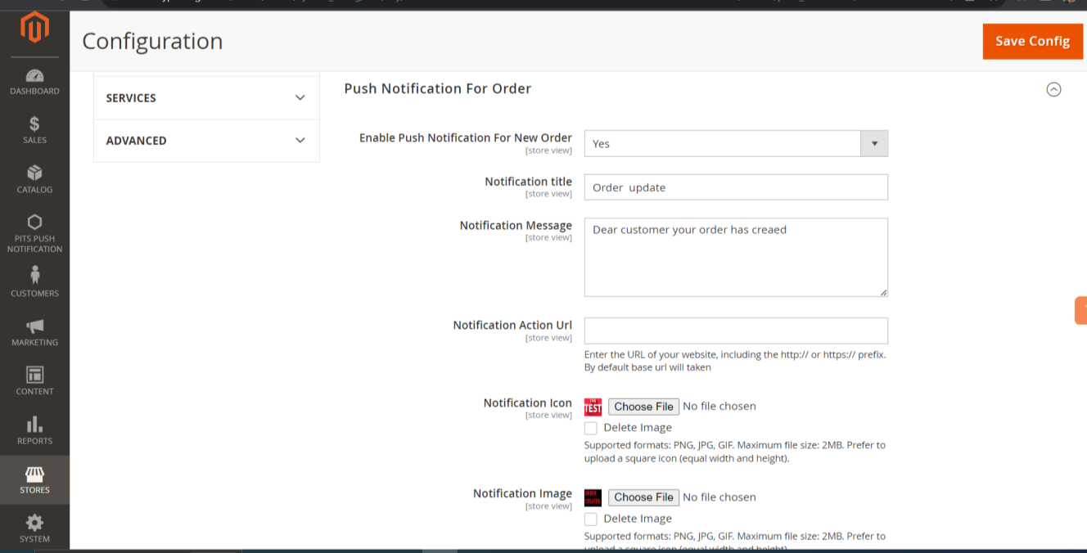Open the Content menu in sidebar
Image resolution: width=1087 pixels, height=553 pixels.
(34, 381)
